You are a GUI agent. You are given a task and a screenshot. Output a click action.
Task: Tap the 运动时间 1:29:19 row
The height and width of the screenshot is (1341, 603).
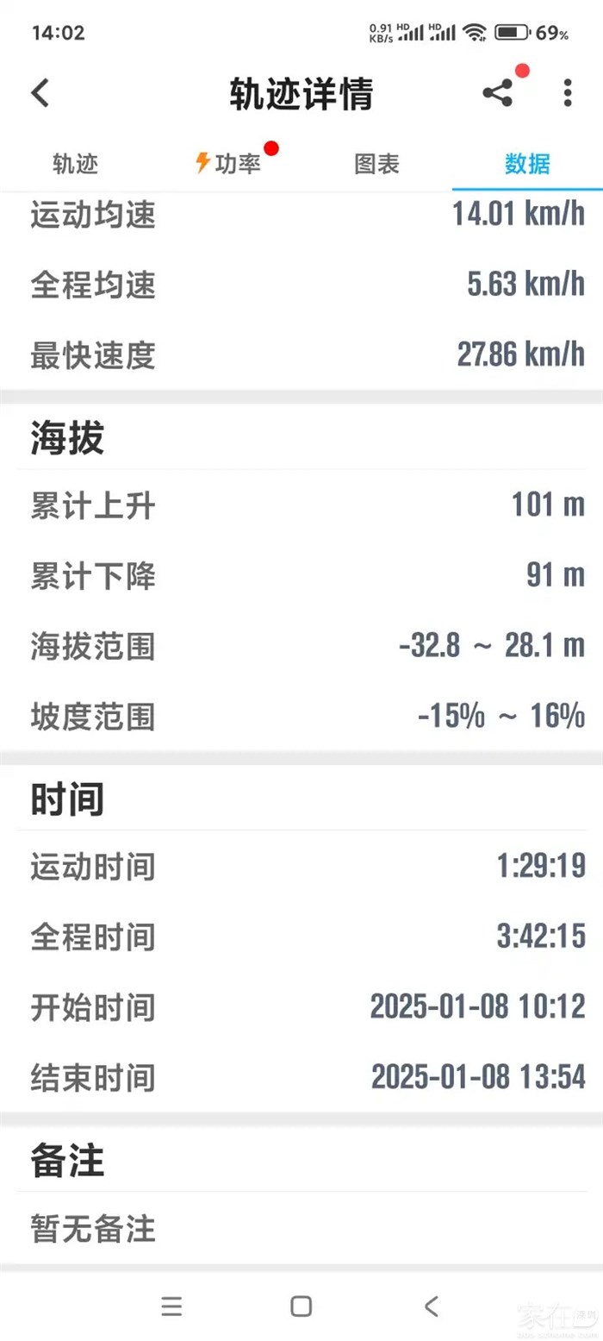pos(301,865)
